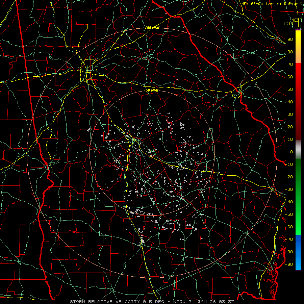Click the -80 value on velocity scale
This screenshot has height=304, width=304.
(289, 252)
